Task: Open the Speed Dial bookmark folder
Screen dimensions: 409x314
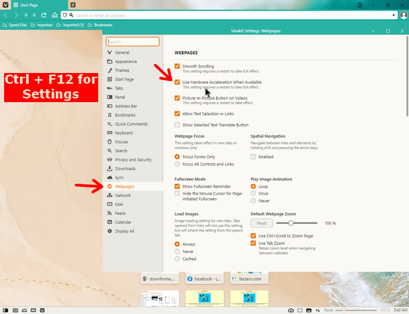Action: 15,25
